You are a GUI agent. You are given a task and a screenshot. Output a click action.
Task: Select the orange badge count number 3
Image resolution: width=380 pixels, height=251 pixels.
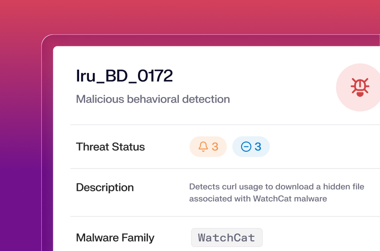tap(215, 147)
